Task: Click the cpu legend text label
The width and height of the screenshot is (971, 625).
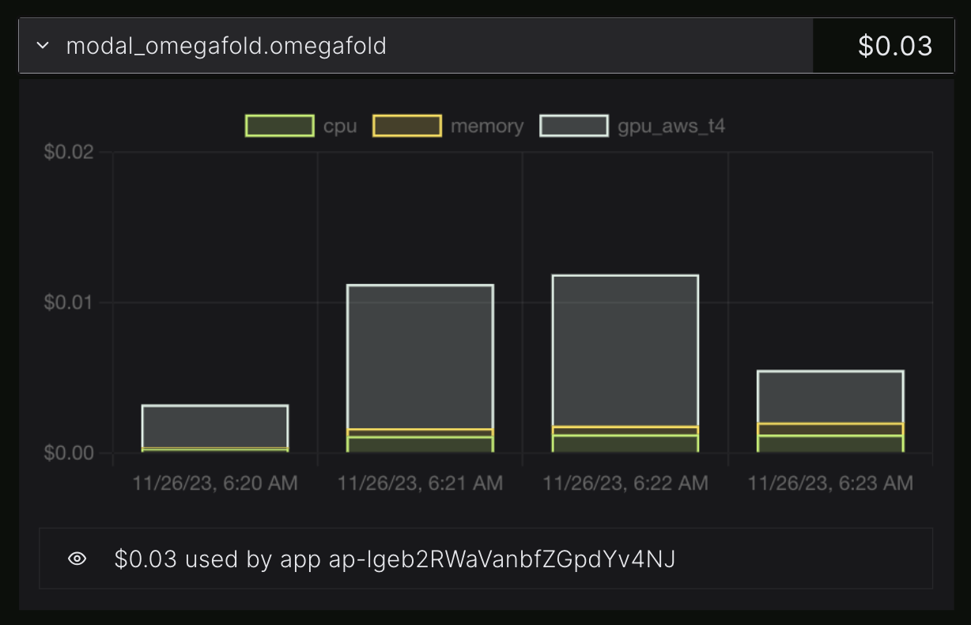Action: [340, 126]
